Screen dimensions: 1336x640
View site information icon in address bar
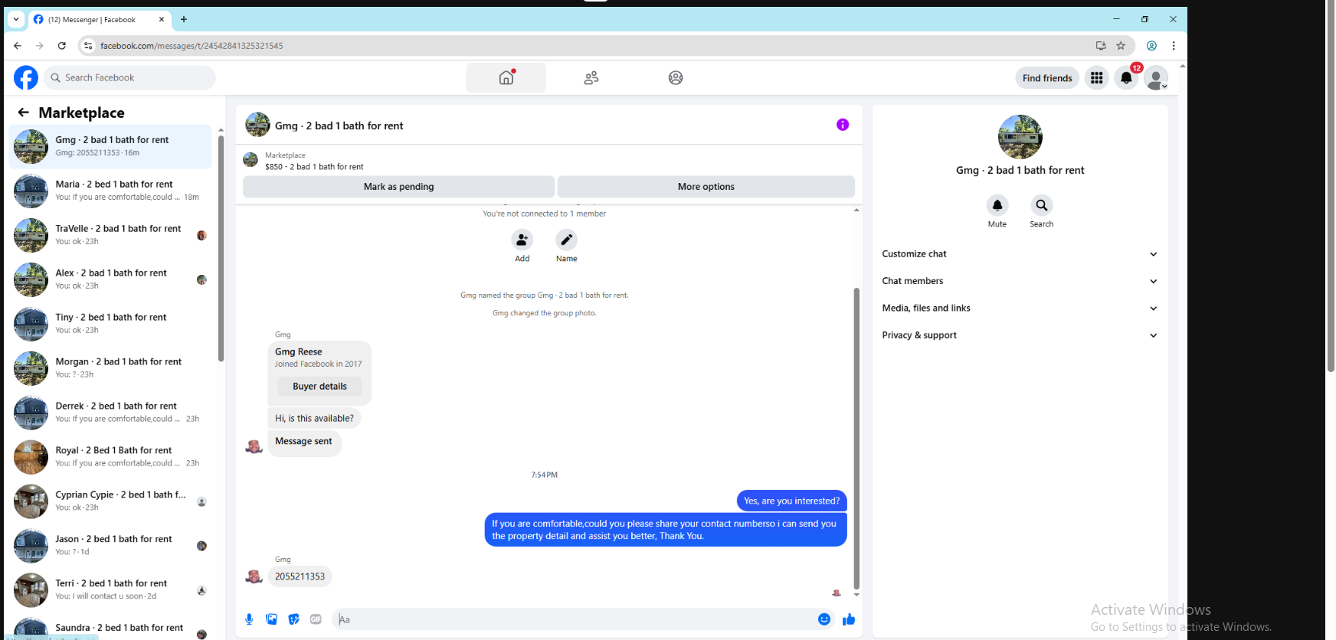coord(88,46)
